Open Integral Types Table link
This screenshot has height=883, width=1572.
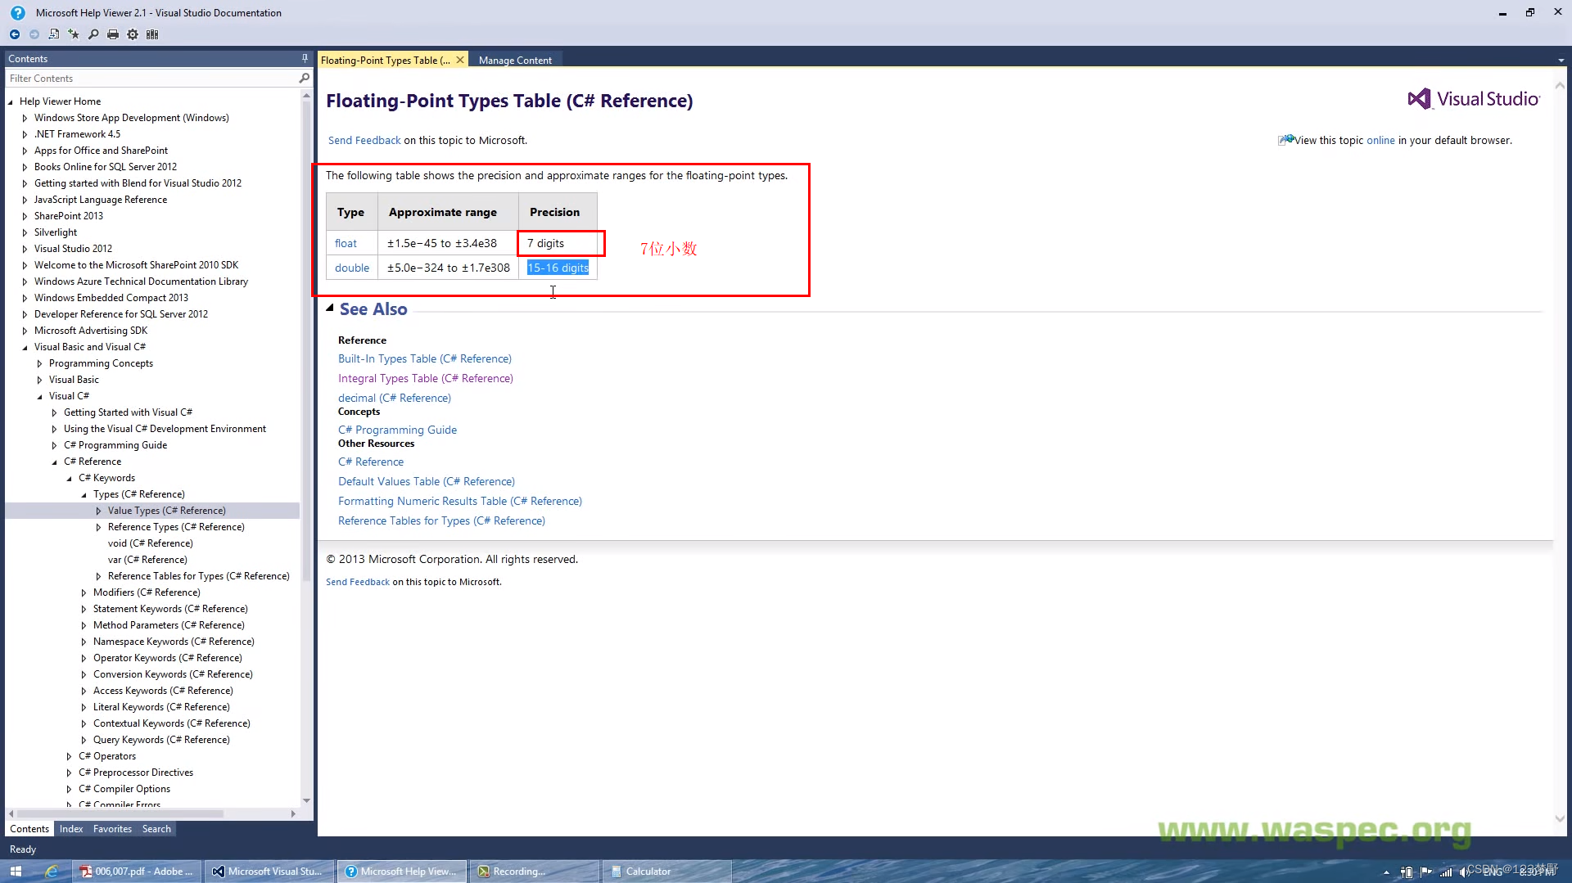coord(426,378)
